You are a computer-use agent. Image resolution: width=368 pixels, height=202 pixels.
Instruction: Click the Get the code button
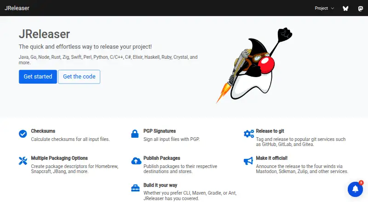79,77
